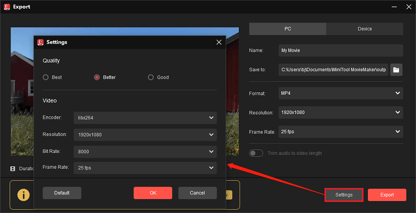The height and width of the screenshot is (213, 416).
Task: Open the Format dropdown showing MP4
Action: click(x=341, y=93)
